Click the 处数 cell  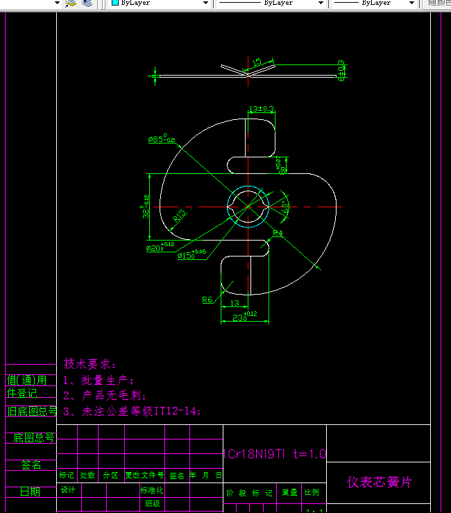(87, 475)
